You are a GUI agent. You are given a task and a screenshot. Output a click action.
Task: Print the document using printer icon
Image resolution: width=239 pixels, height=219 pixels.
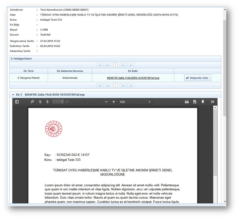tap(187, 102)
